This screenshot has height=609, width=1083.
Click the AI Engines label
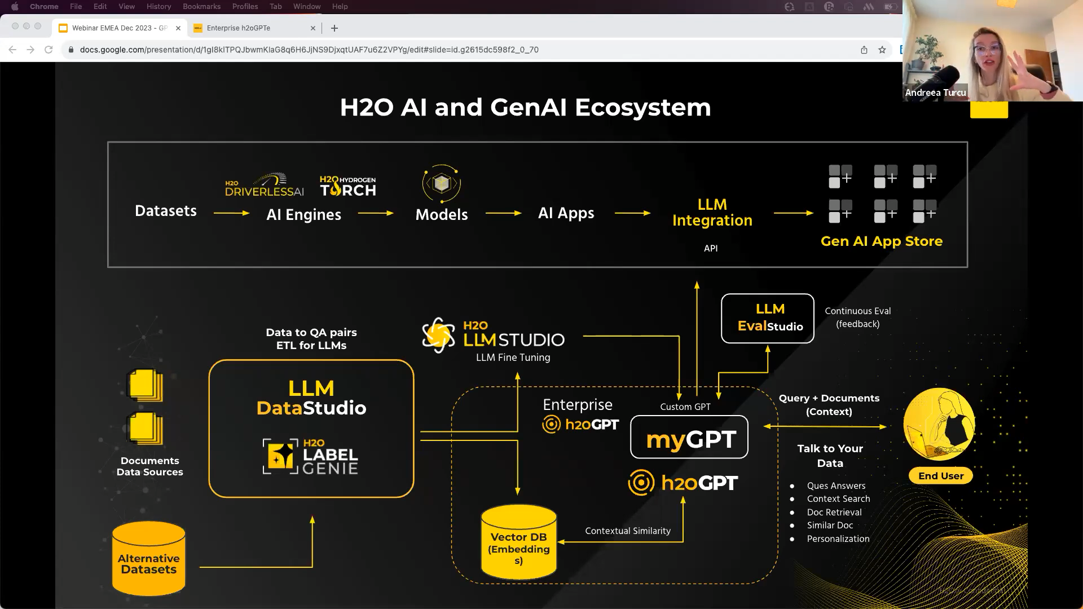[303, 215]
